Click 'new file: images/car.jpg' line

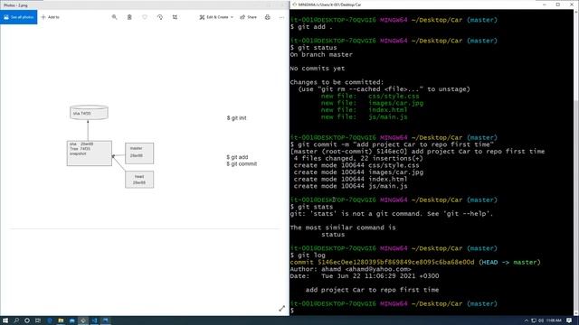(x=372, y=103)
